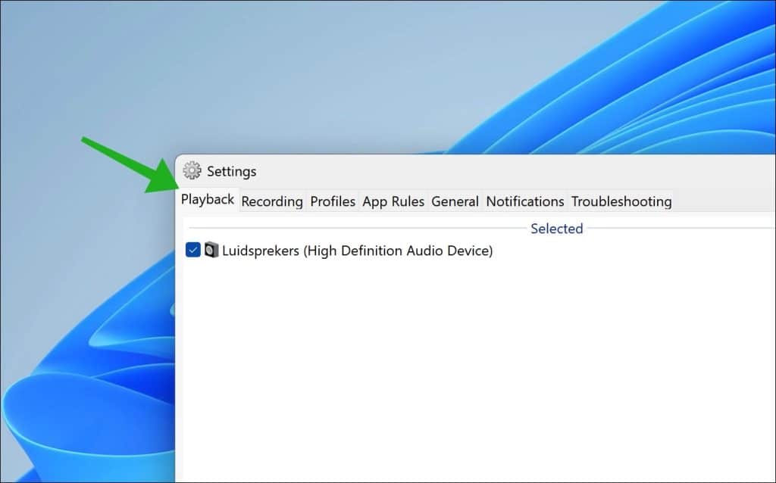Screen dimensions: 776x483
Task: Switch to the Recording tab
Action: pos(272,201)
